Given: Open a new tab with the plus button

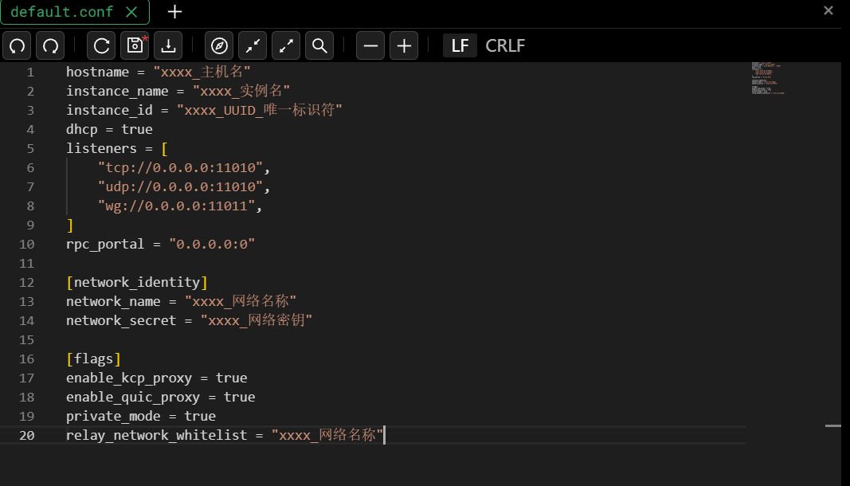Looking at the screenshot, I should pyautogui.click(x=175, y=12).
